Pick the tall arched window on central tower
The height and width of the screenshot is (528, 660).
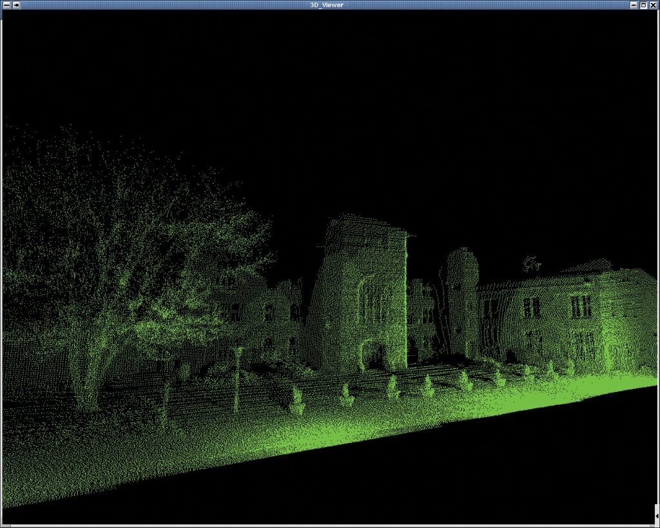point(369,300)
